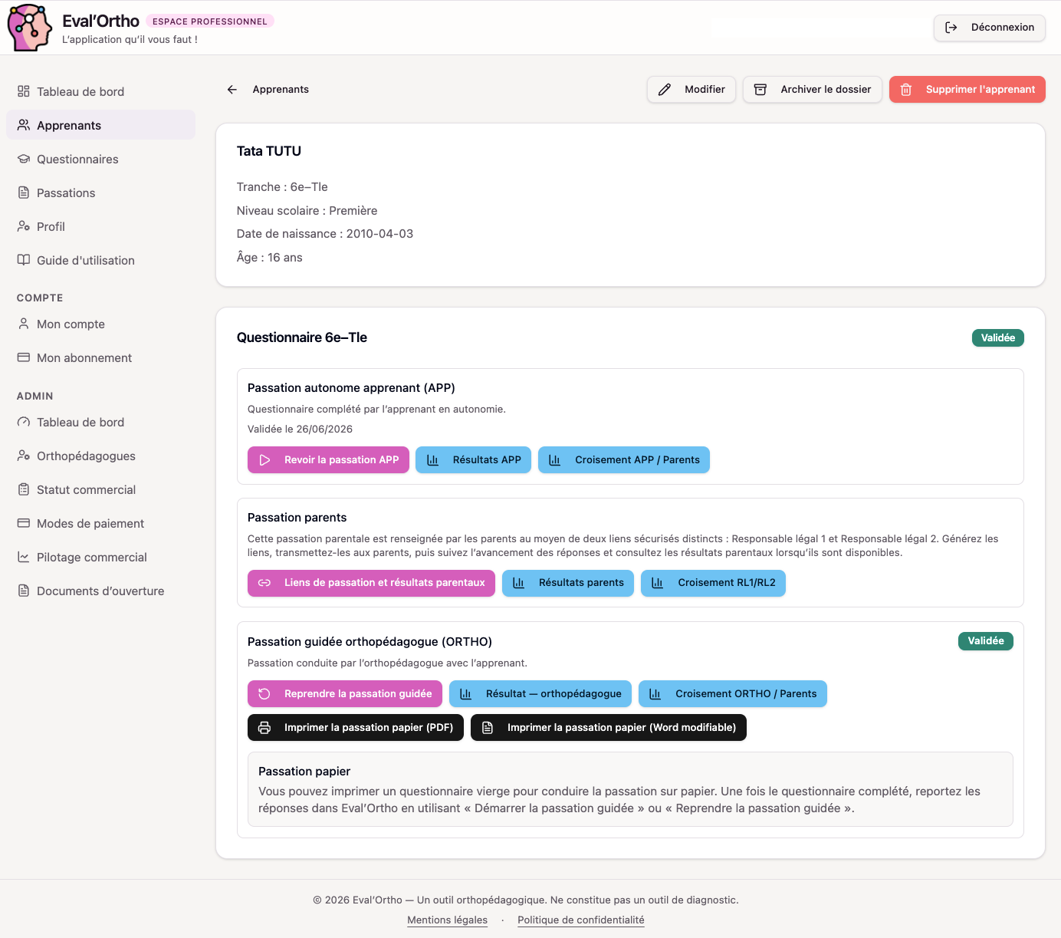Open Passations in the sidebar

[100, 193]
